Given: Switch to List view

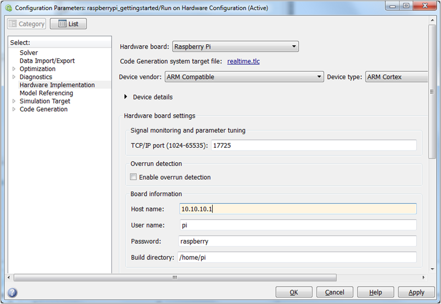Looking at the screenshot, I should [68, 24].
